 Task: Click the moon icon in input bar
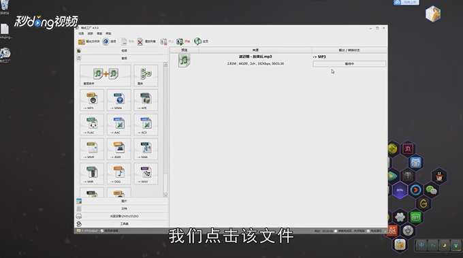tap(445, 245)
